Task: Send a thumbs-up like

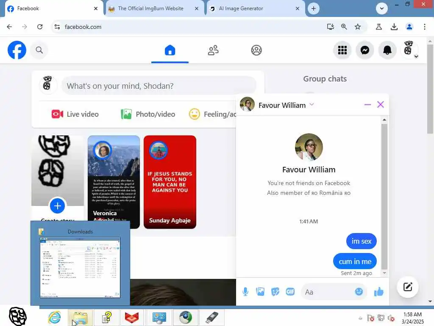Action: pyautogui.click(x=378, y=292)
